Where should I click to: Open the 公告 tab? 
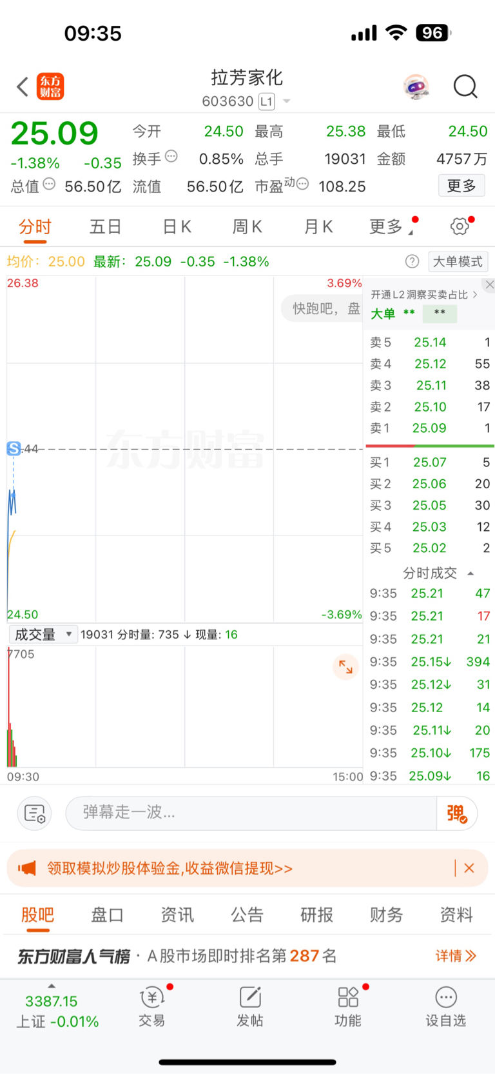247,915
